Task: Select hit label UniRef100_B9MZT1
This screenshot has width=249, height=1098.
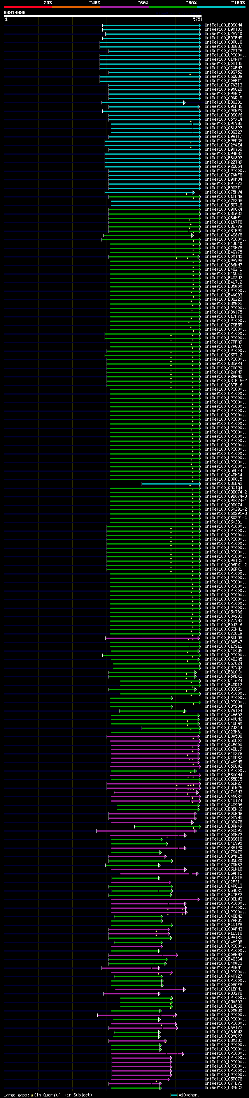Action: click(223, 188)
